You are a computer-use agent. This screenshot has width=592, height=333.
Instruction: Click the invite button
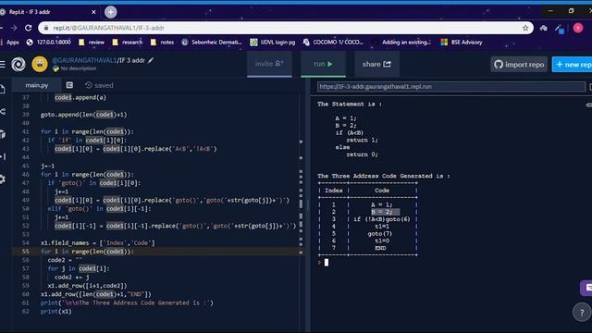pyautogui.click(x=269, y=64)
